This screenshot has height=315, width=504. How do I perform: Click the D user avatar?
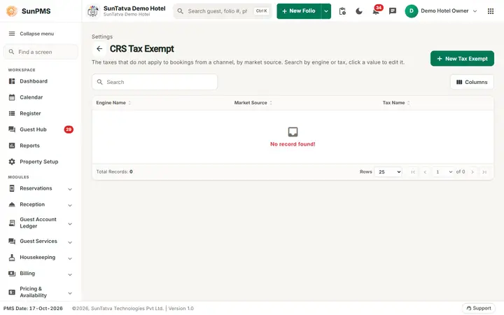(411, 11)
